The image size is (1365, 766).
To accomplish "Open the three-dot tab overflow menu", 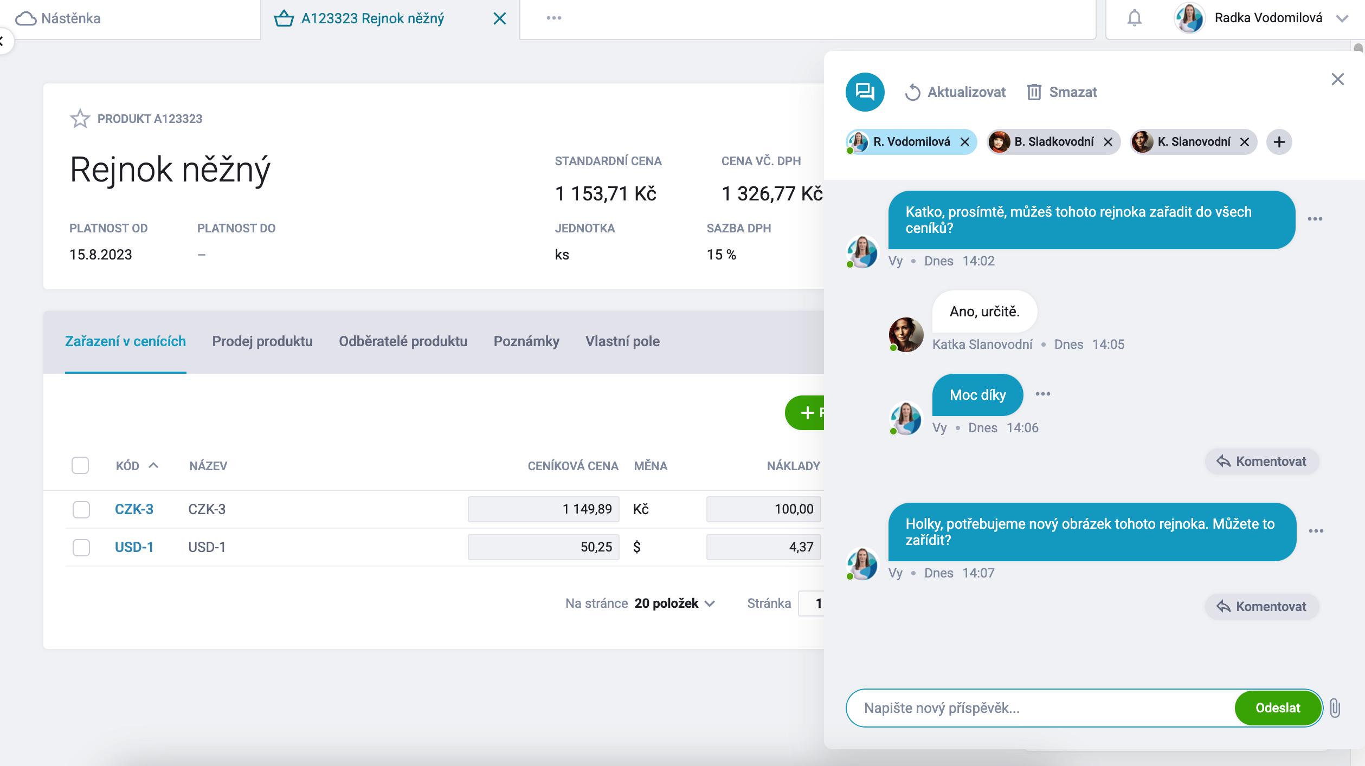I will (553, 18).
